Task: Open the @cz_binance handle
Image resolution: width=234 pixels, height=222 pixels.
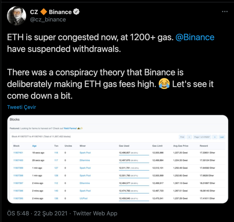Action: pyautogui.click(x=48, y=20)
